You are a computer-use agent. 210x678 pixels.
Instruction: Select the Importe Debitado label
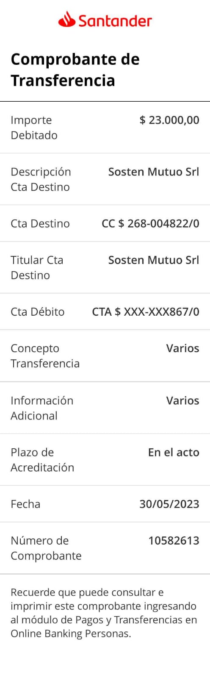pos(34,128)
